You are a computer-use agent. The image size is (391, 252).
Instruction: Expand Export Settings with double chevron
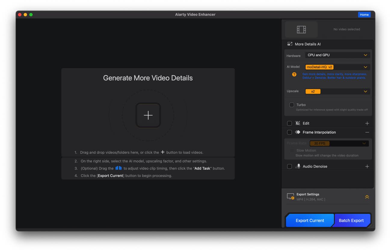coord(367,197)
